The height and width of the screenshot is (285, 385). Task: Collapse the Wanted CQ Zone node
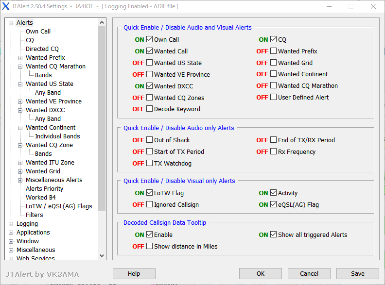pyautogui.click(x=20, y=145)
